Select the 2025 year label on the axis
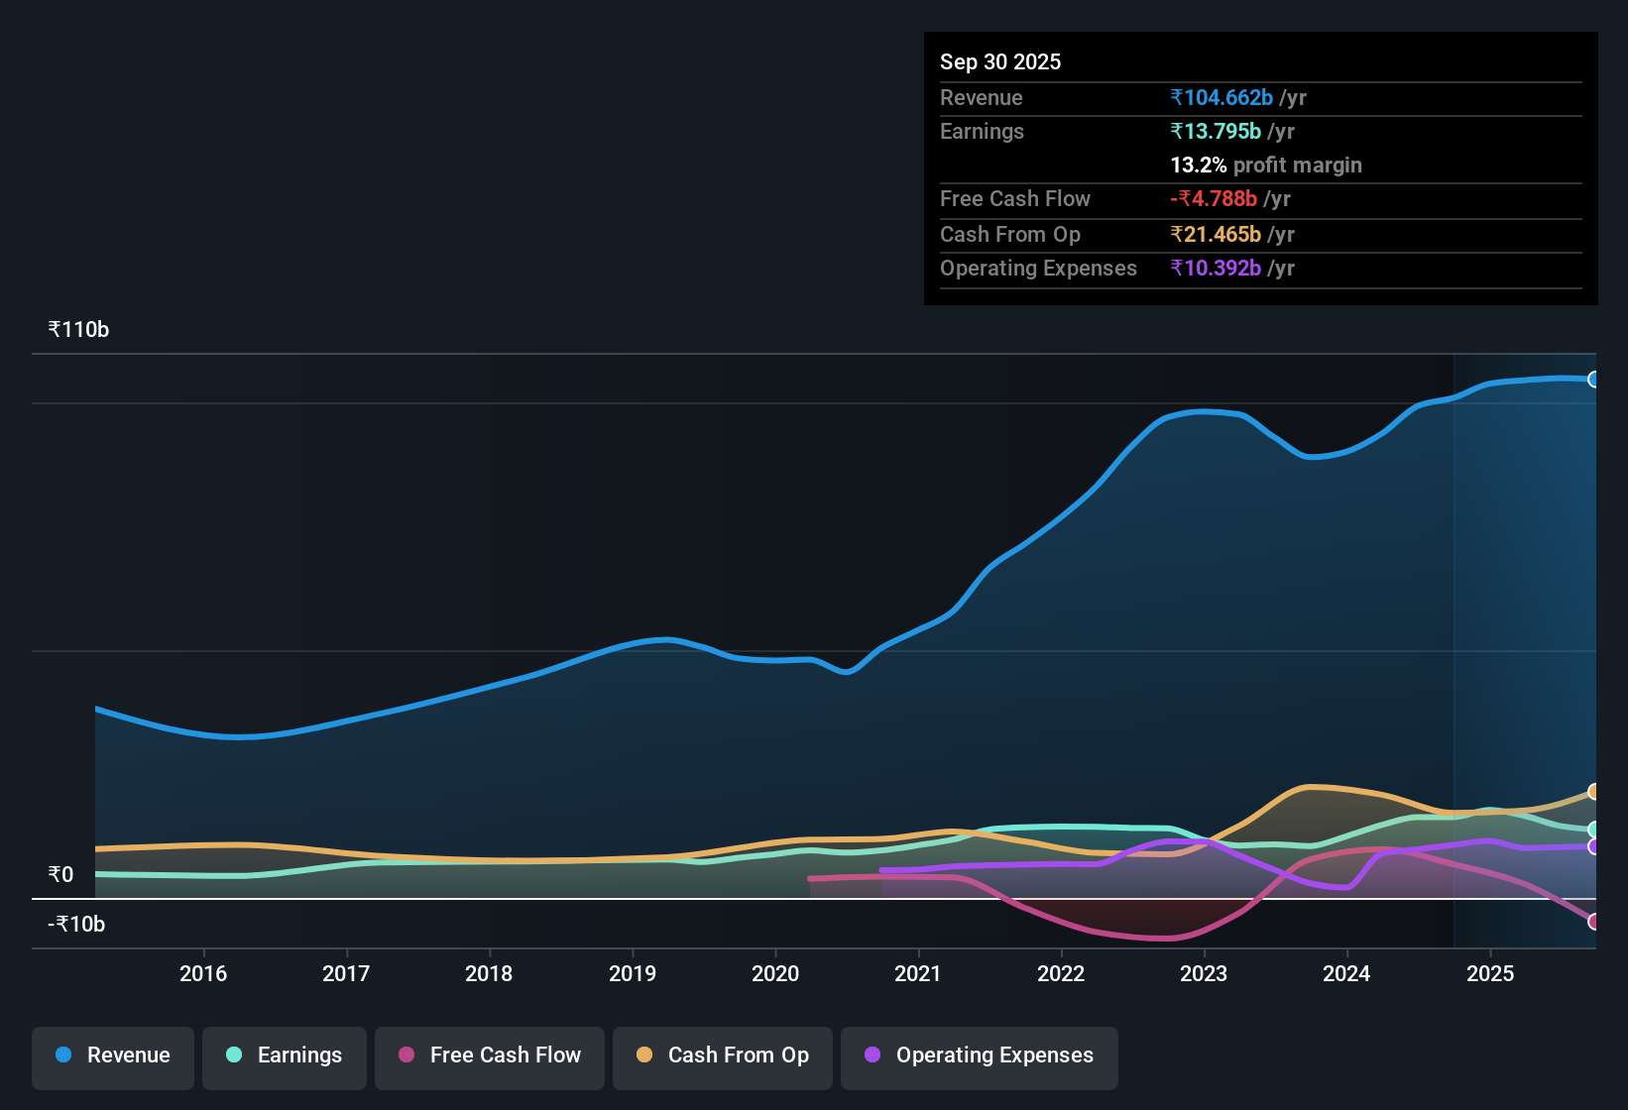The height and width of the screenshot is (1110, 1628). coord(1491,974)
